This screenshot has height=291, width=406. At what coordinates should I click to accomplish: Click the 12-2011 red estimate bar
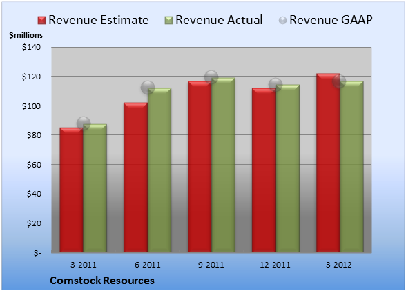264,170
